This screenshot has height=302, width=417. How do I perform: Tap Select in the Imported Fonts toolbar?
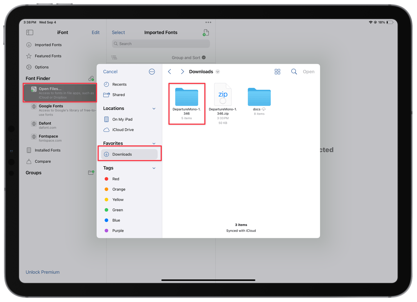(x=118, y=32)
